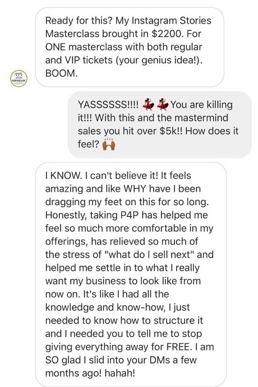
Task: Open the Farmhouse Marketing profile avatar
Action: (19, 79)
